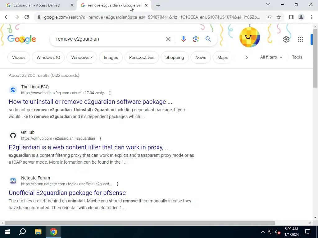The height and width of the screenshot is (238, 318).
Task: Open the muted volume tray icon
Action: 278,232
